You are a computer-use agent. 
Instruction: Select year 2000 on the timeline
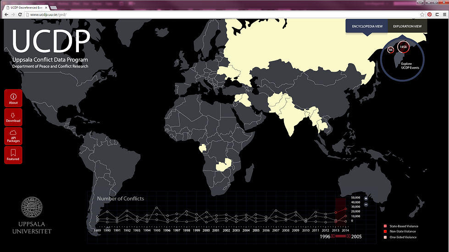206,231
